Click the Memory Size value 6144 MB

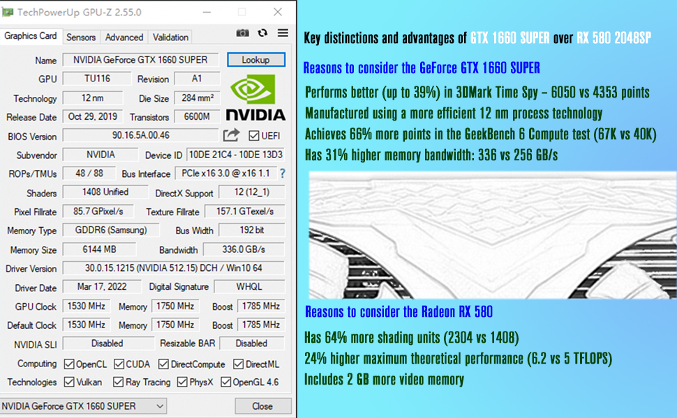point(99,249)
